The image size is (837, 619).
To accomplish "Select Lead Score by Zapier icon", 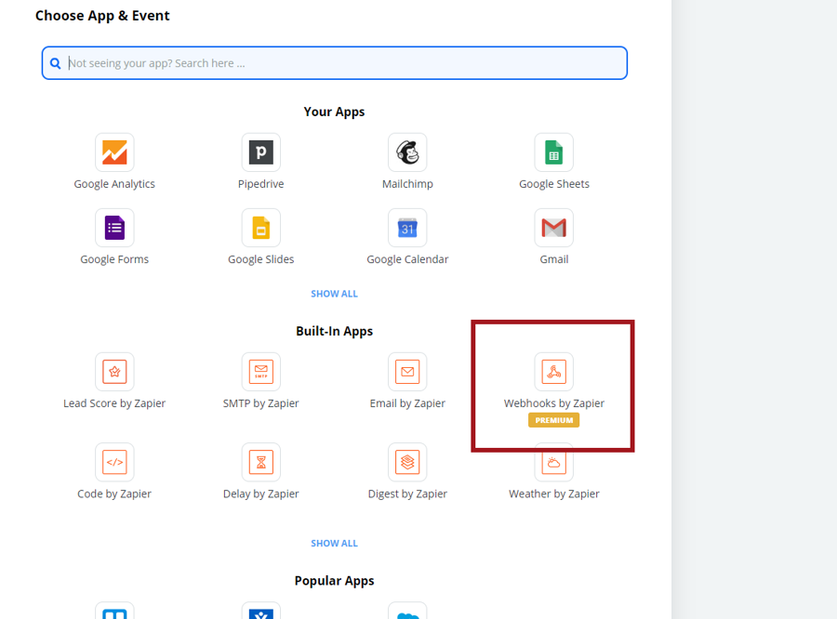I will coord(114,372).
